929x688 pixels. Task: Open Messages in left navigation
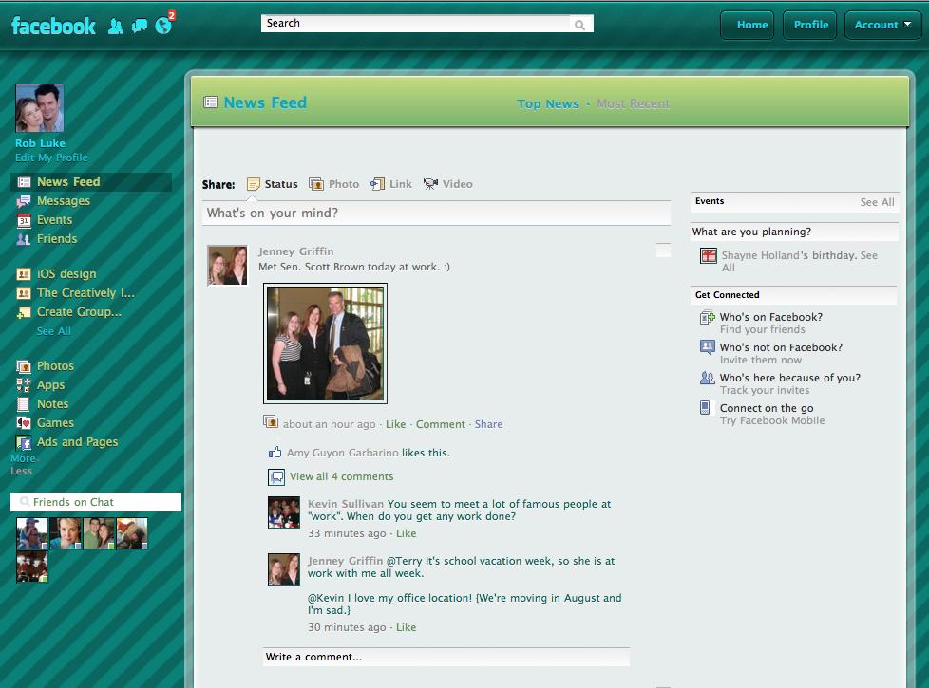pyautogui.click(x=64, y=201)
